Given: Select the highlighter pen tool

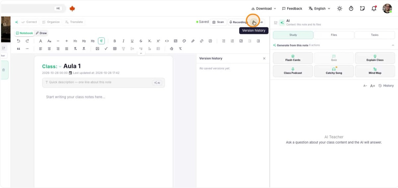Looking at the screenshot, I should point(193,41).
